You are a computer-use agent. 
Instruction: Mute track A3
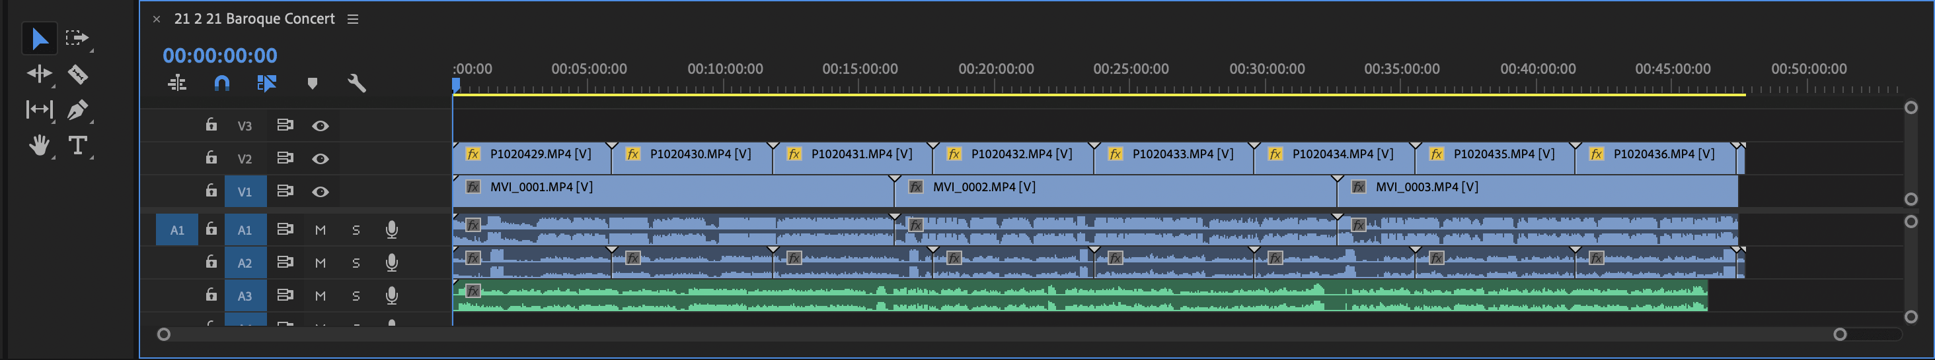tap(320, 296)
